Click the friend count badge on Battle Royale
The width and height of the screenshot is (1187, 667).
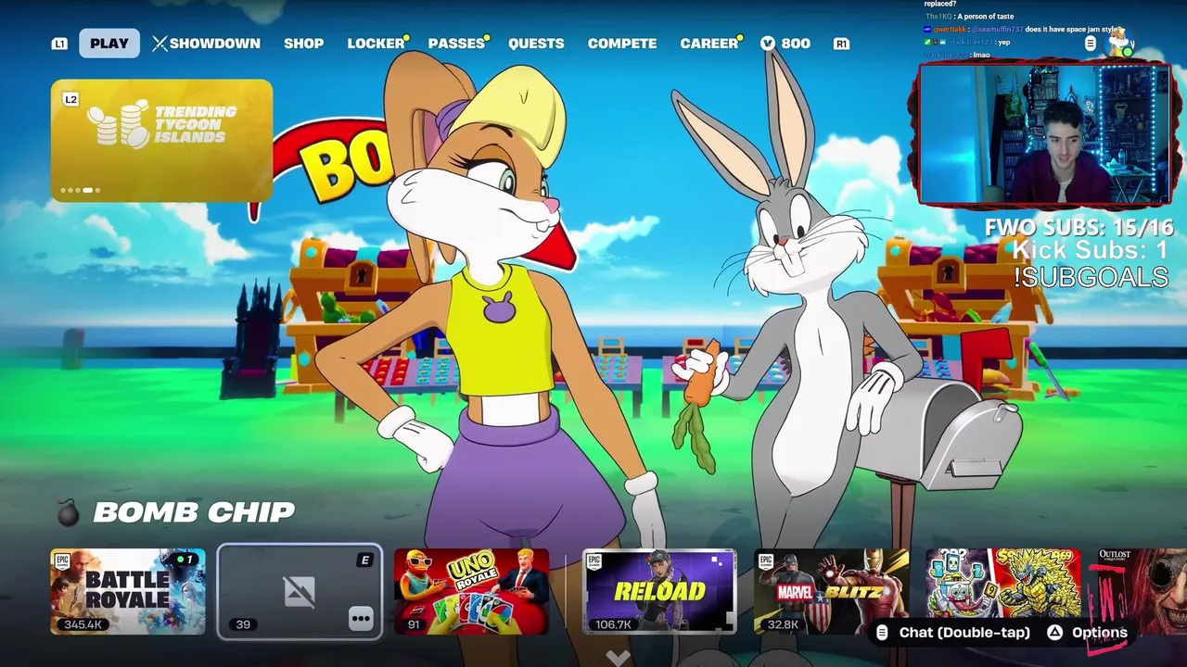coord(185,560)
